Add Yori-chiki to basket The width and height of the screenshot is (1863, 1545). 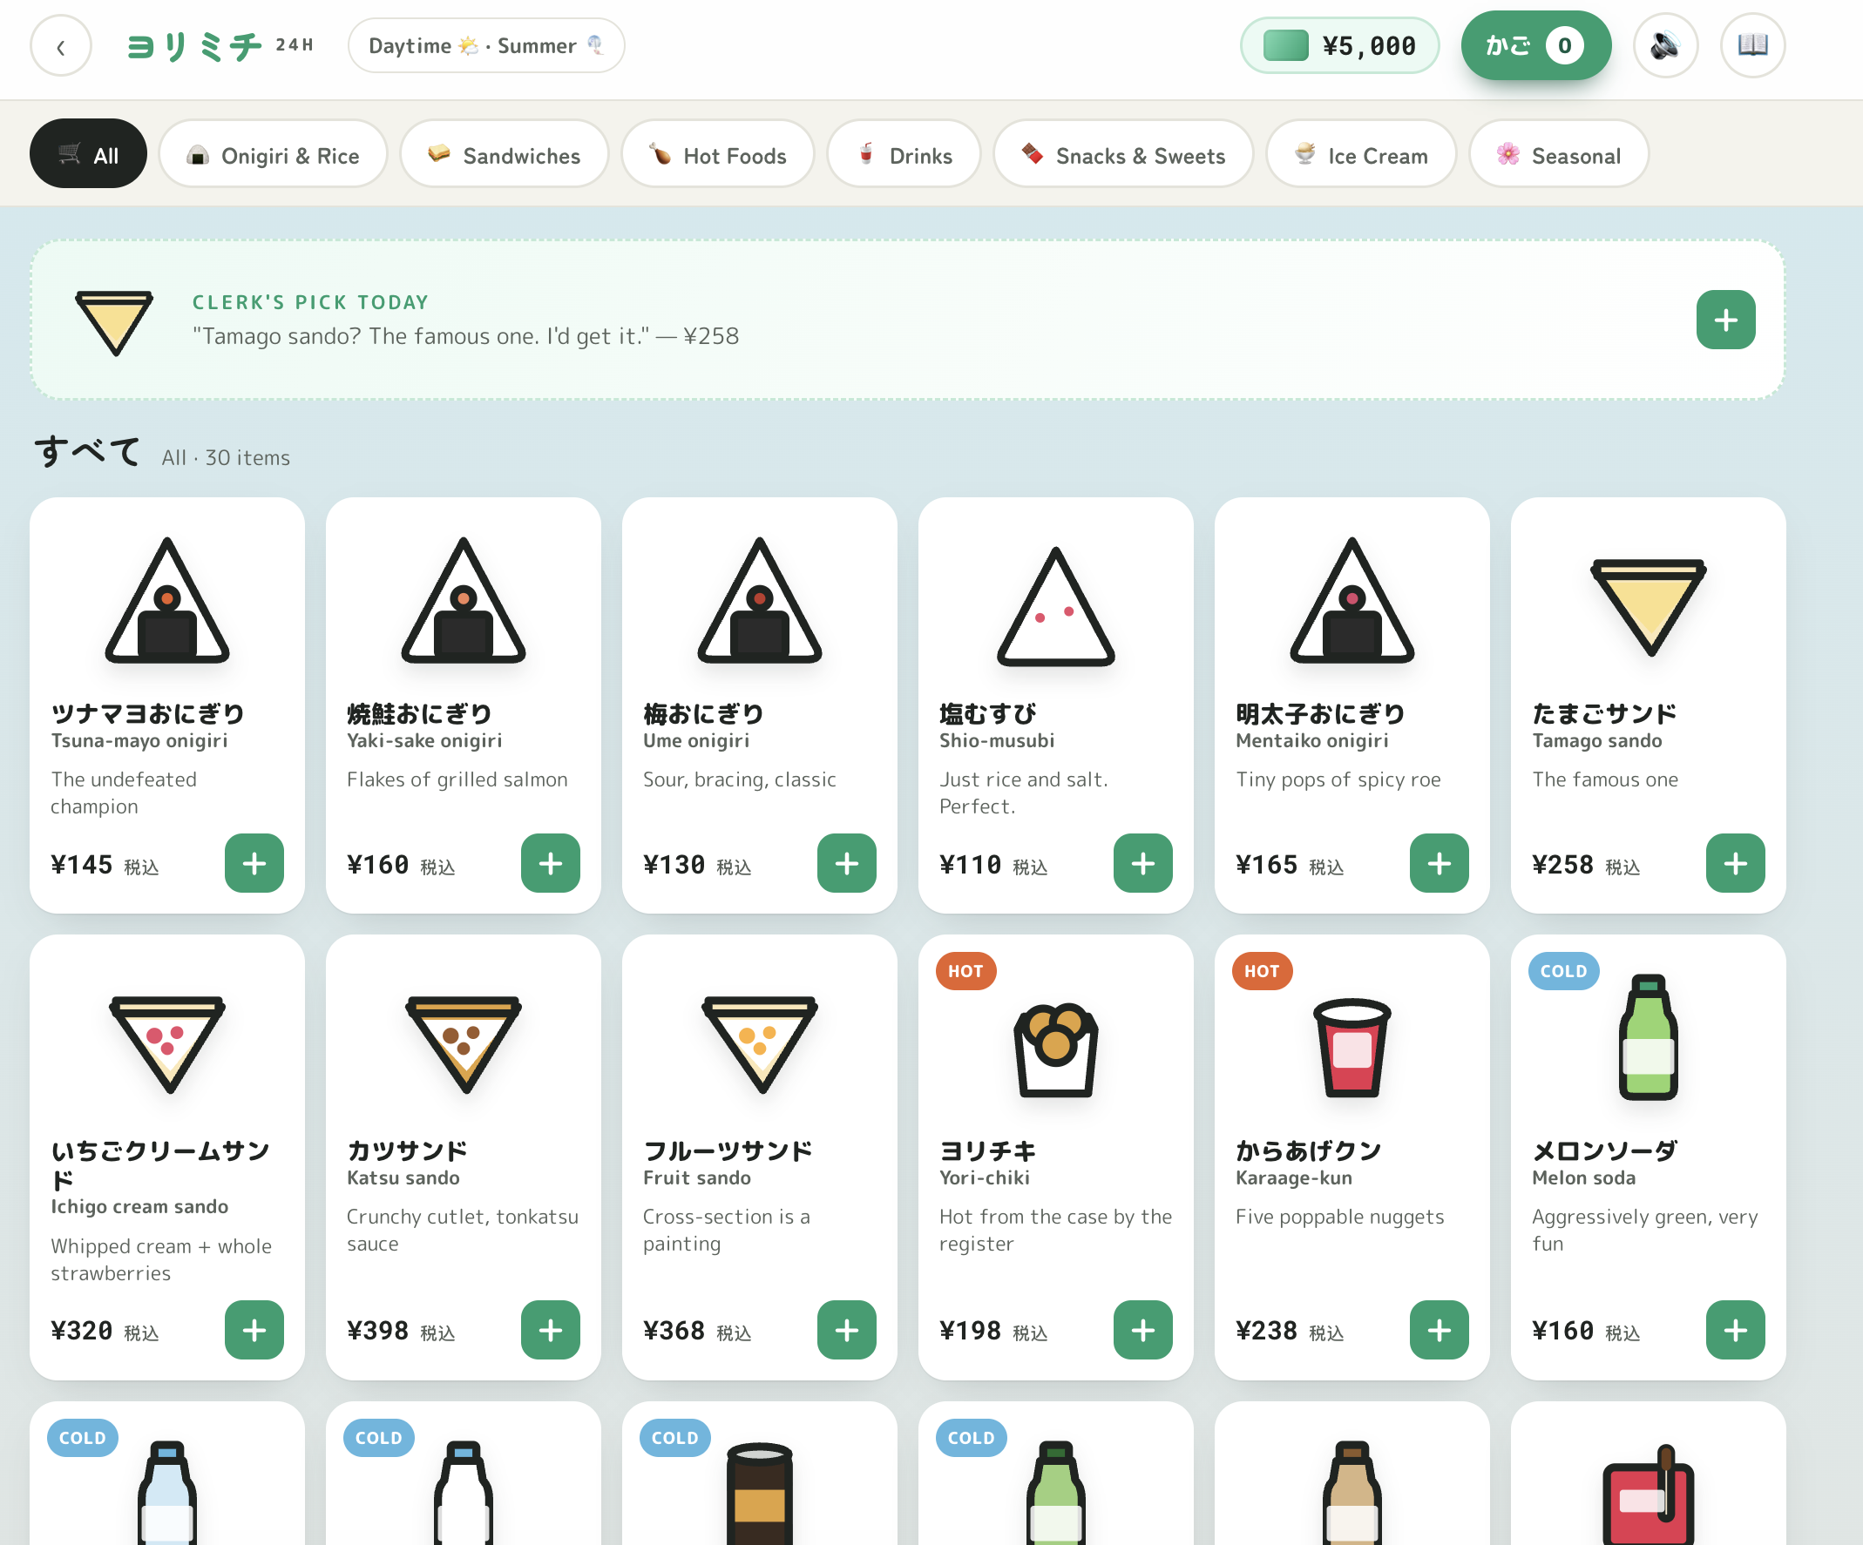click(x=1142, y=1330)
